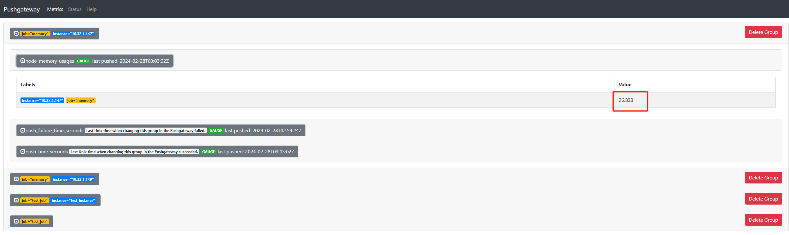Click the GAUGE badge of node_memory_usages
The image size is (789, 235).
click(83, 61)
